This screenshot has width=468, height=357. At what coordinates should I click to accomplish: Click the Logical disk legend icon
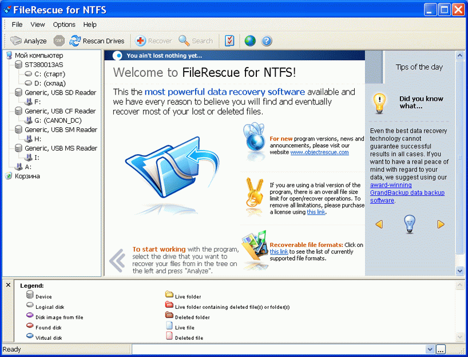[30, 305]
